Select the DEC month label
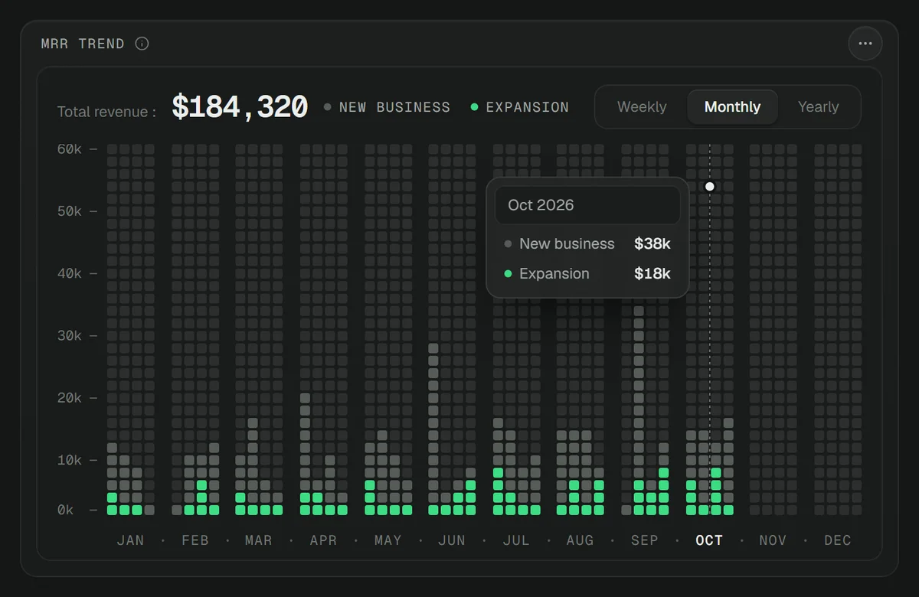Viewport: 919px width, 597px height. (838, 540)
